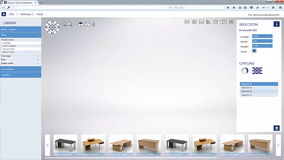This screenshot has width=284, height=160.
Task: Select Option B in the list
Action: tap(259, 91)
